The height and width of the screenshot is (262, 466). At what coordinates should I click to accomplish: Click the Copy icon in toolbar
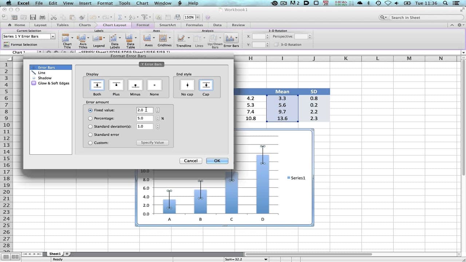[63, 17]
